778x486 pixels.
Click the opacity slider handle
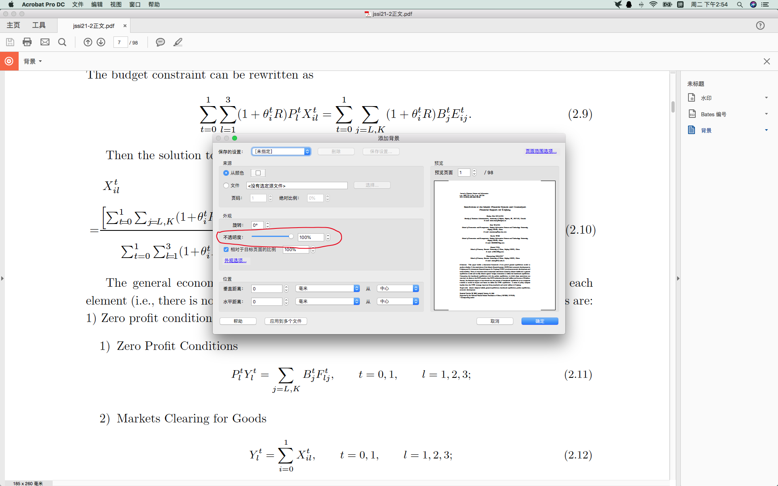pyautogui.click(x=291, y=237)
